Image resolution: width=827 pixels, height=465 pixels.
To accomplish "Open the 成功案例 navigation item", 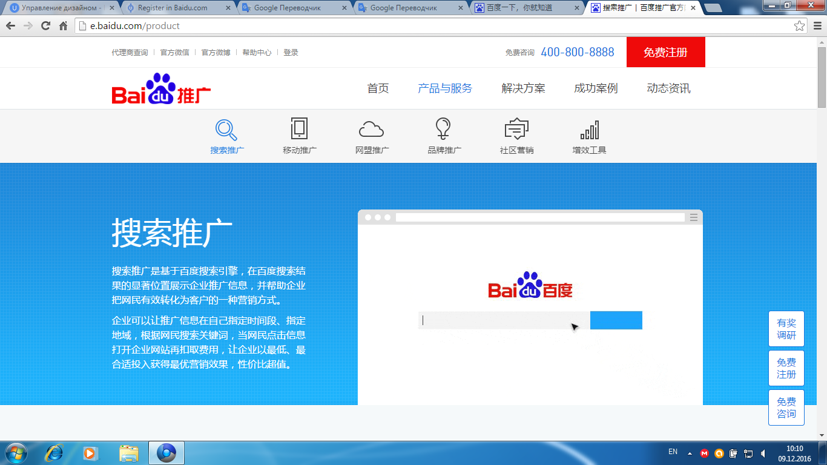I will (x=596, y=88).
